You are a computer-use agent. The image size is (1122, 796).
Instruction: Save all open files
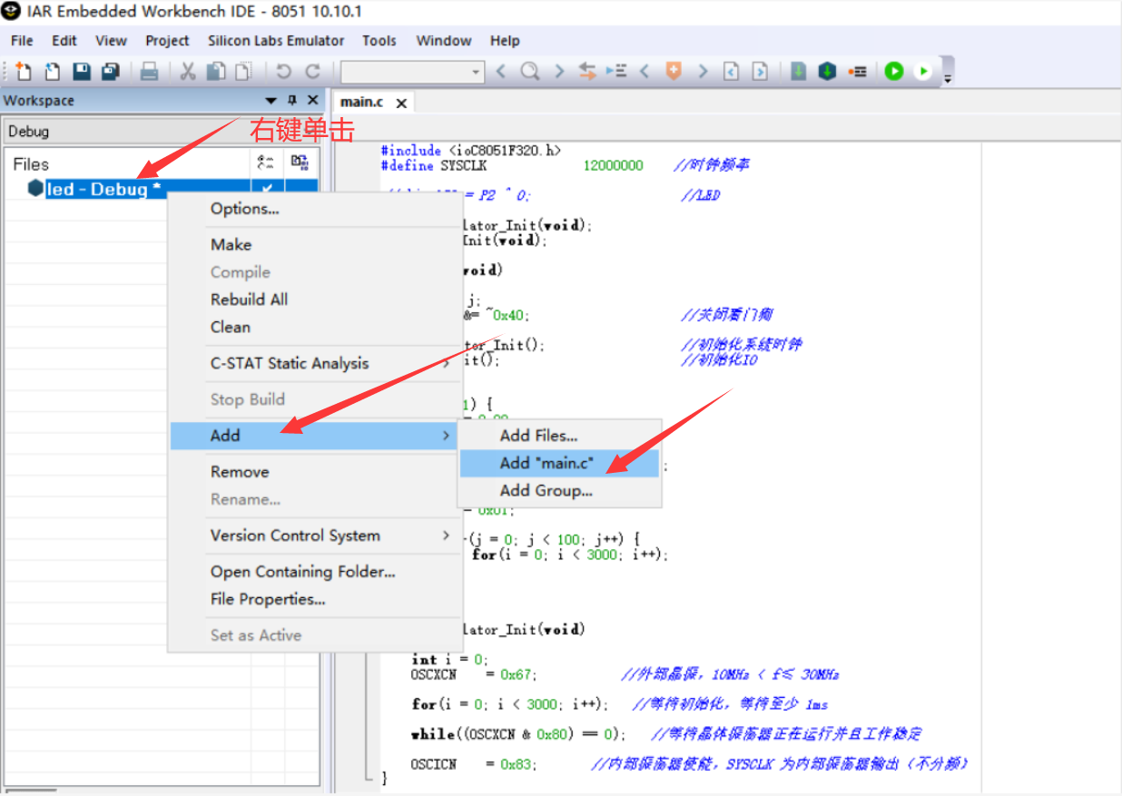pyautogui.click(x=107, y=71)
